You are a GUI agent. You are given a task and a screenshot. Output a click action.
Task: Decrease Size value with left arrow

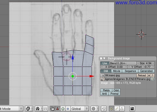click(x=138, y=63)
